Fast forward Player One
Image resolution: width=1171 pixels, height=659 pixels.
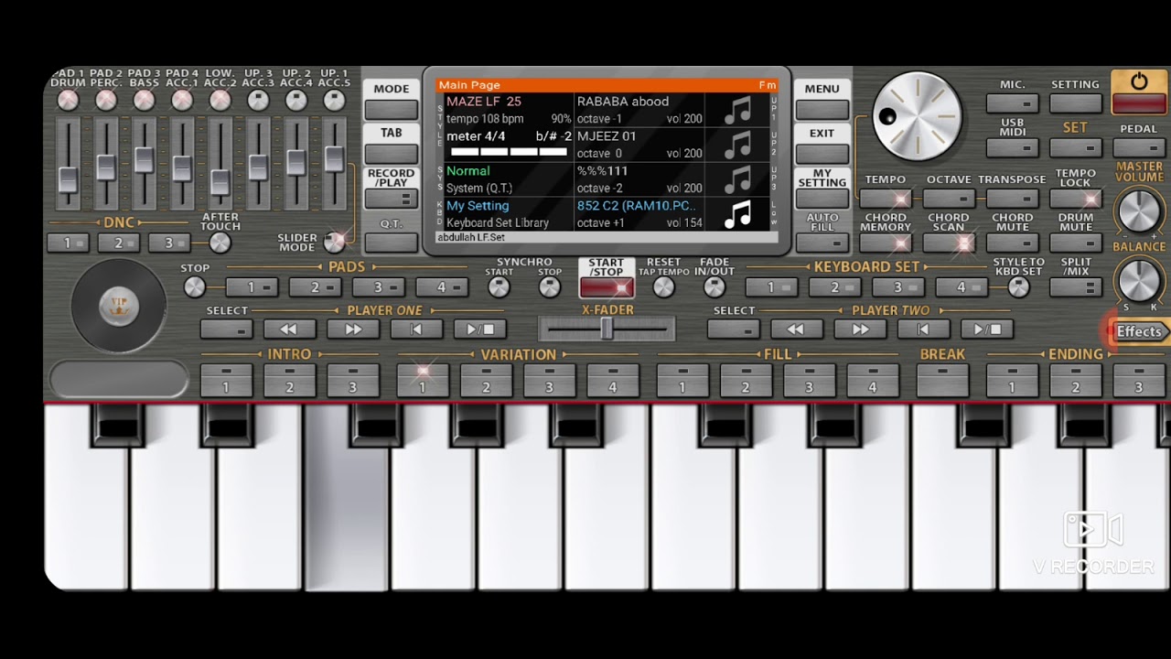[x=352, y=329]
